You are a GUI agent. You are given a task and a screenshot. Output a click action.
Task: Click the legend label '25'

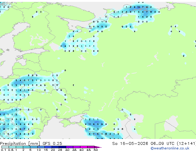pos(60,150)
